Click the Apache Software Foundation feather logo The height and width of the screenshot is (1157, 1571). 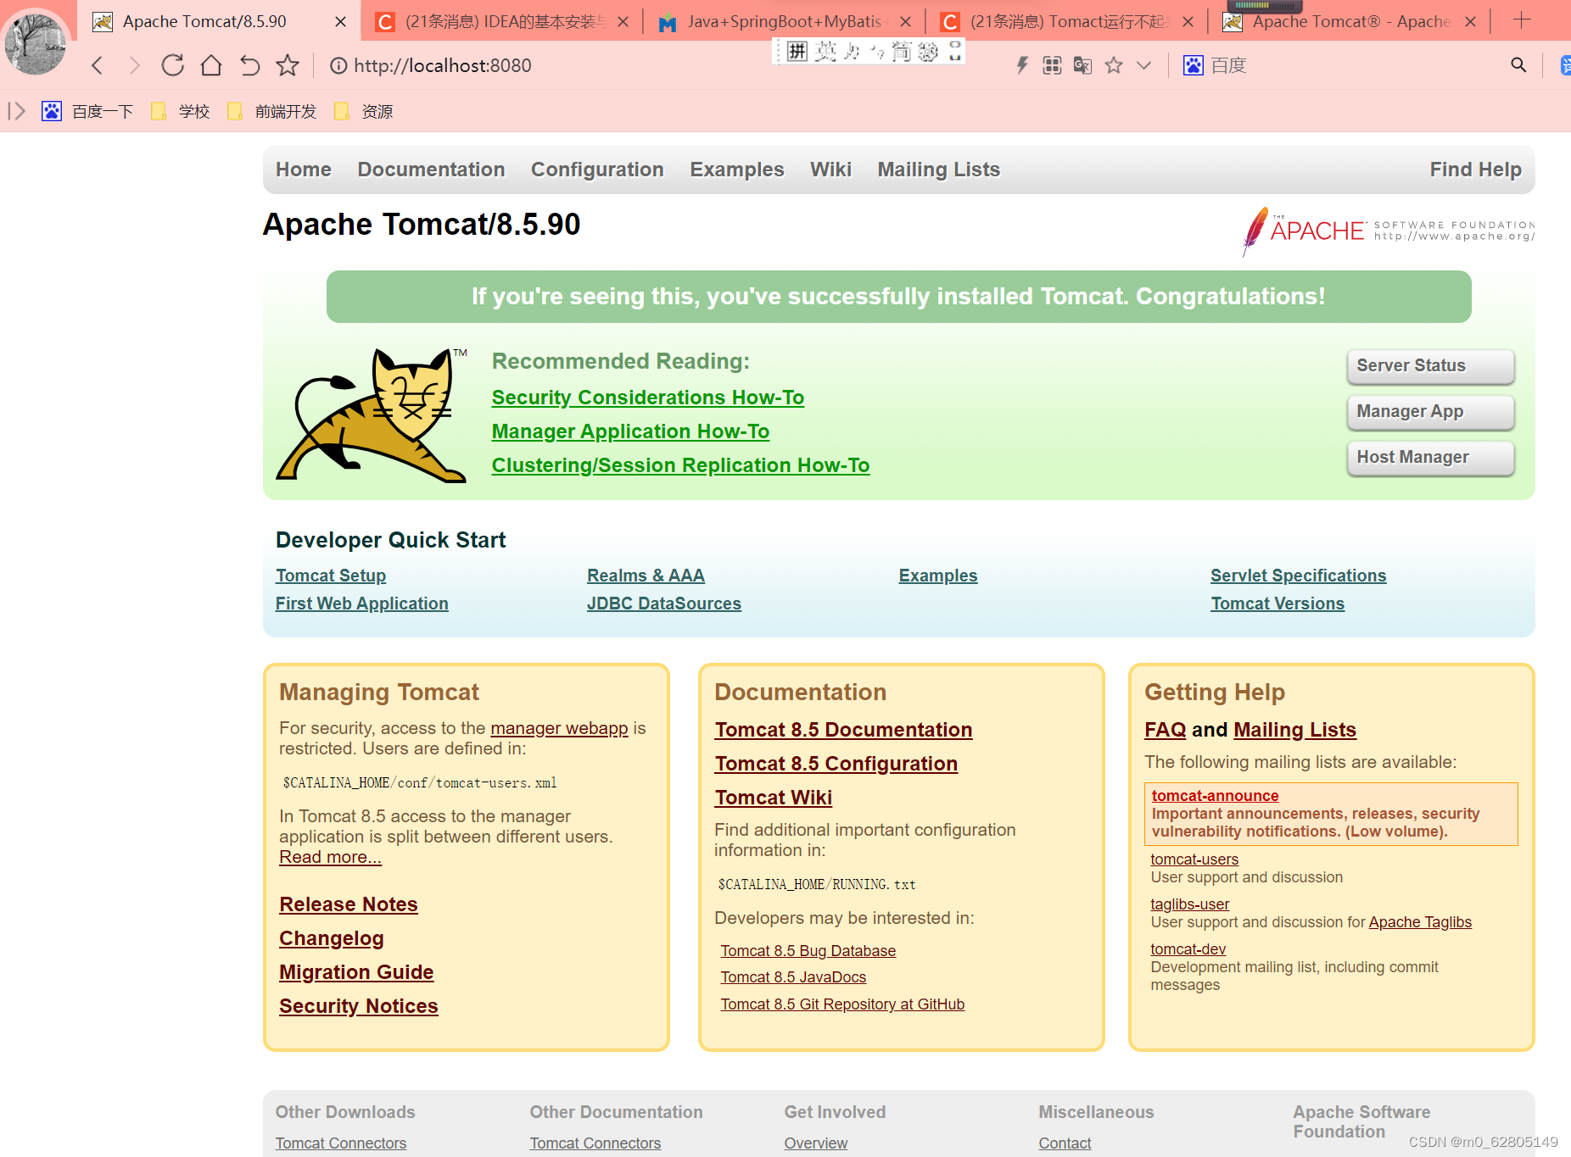click(1254, 232)
